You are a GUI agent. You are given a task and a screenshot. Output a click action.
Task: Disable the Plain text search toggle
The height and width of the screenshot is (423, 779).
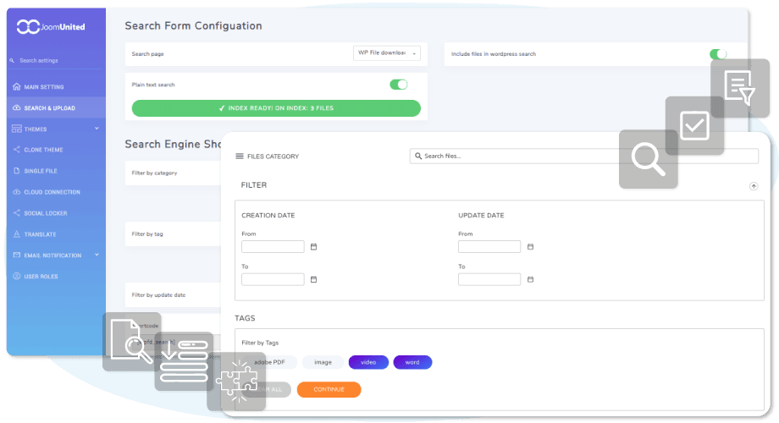tap(398, 85)
